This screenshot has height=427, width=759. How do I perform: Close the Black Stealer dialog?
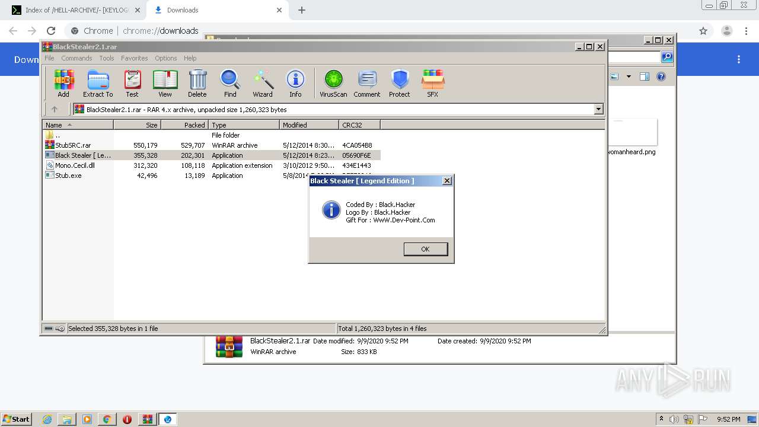coord(447,181)
